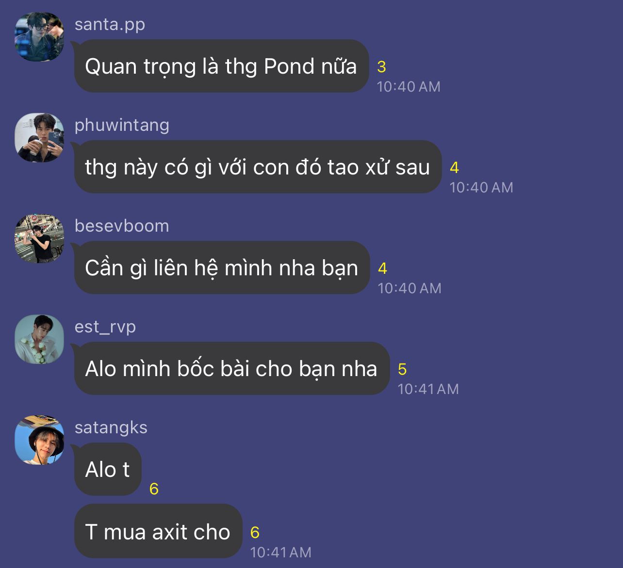Tap satangks' avatar with hat

point(39,440)
